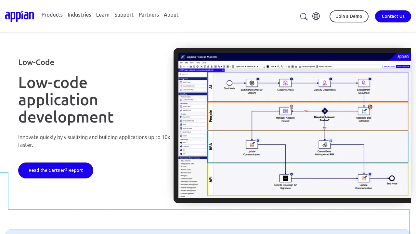Collapse the Suggested palette section
The width and height of the screenshot is (416, 234).
pyautogui.click(x=192, y=79)
